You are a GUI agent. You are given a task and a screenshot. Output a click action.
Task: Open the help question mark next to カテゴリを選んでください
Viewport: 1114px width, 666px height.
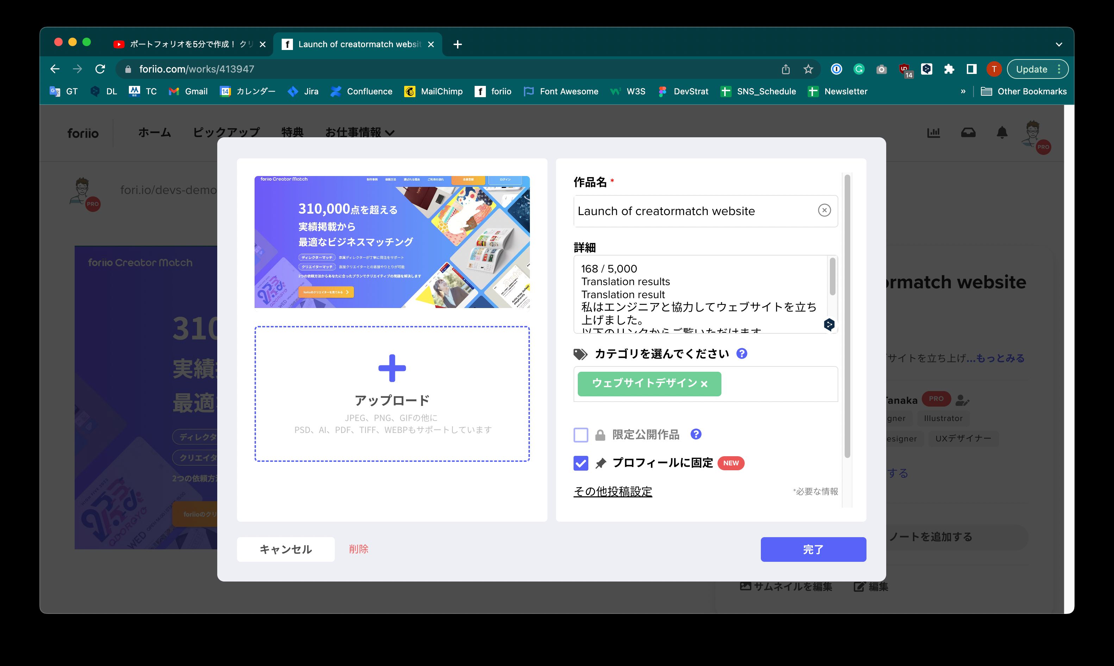(742, 354)
